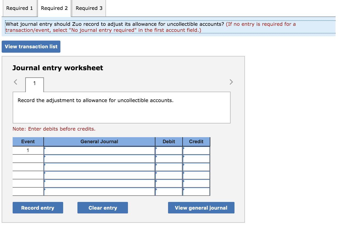Open the first General Journal account selector
The image size is (352, 231).
45,148
